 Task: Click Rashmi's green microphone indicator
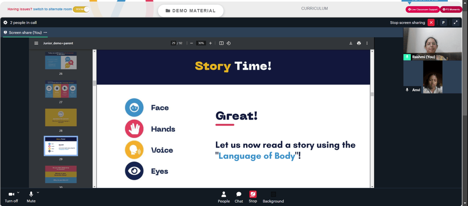pyautogui.click(x=407, y=57)
